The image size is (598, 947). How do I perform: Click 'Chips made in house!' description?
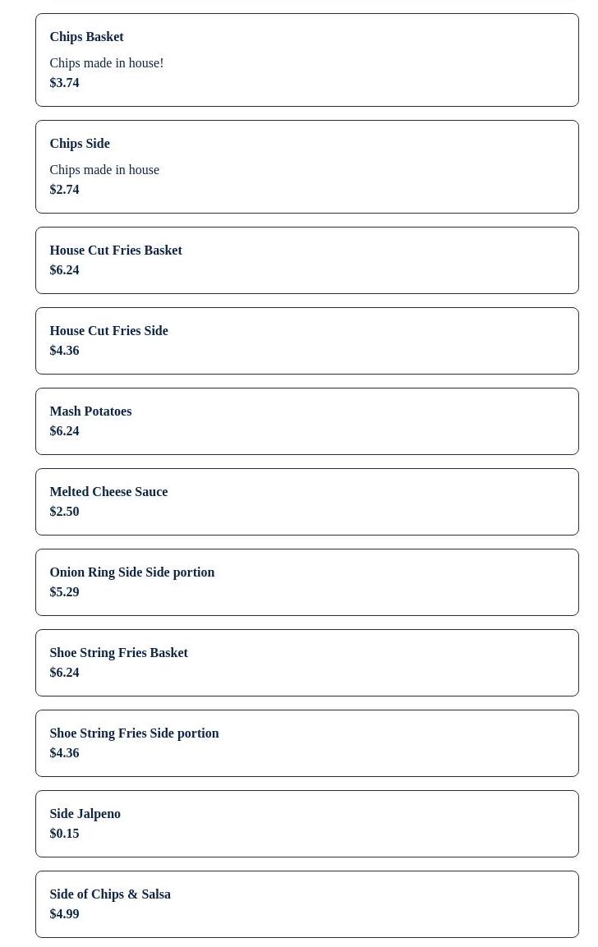click(106, 62)
